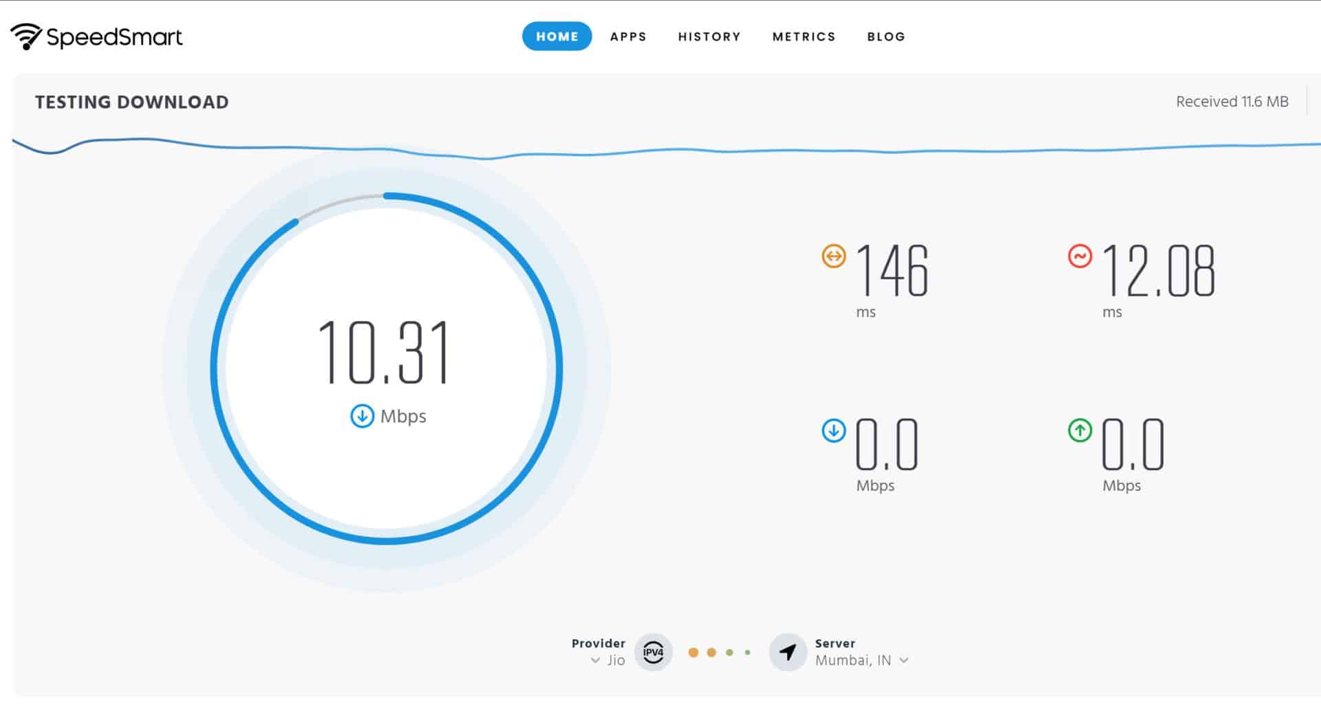Viewport: 1321px width, 728px height.
Task: Click the small green status dot
Action: (x=748, y=652)
